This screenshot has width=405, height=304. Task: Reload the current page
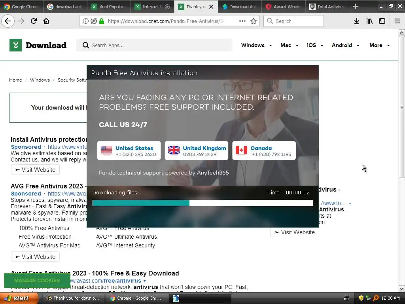(x=34, y=21)
